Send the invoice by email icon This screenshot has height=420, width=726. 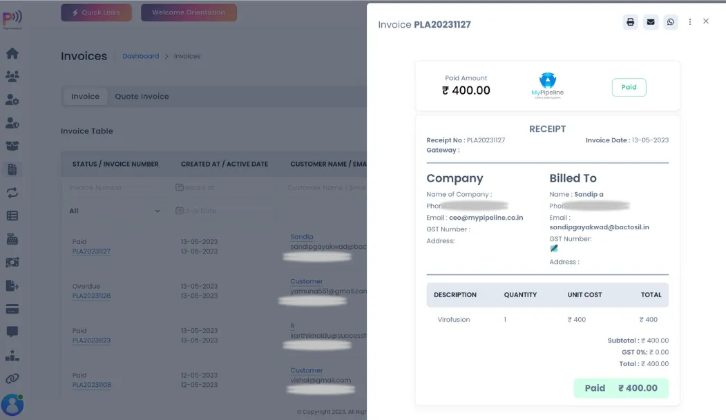(651, 22)
